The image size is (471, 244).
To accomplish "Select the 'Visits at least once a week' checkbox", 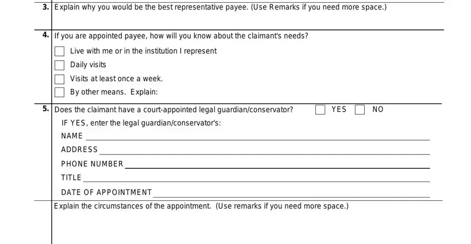I will pyautogui.click(x=59, y=79).
